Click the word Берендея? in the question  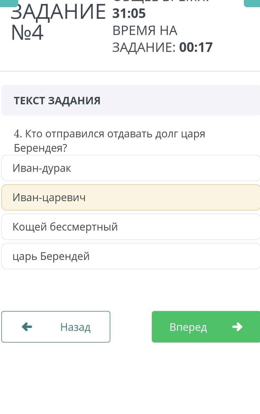pos(40,148)
